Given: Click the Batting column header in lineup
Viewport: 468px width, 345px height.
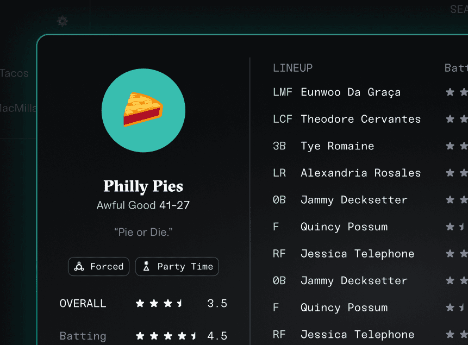Looking at the screenshot, I should tap(456, 68).
